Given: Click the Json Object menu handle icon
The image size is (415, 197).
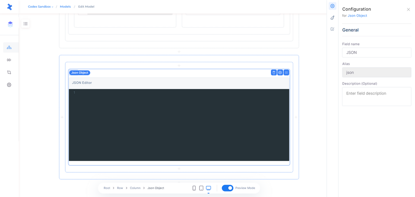Looking at the screenshot, I should pos(286,73).
